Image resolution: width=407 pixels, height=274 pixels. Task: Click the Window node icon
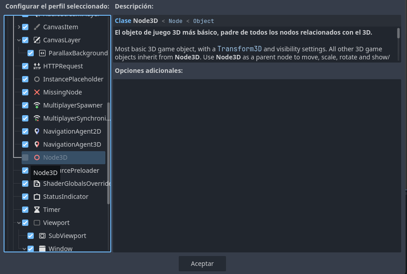42,248
